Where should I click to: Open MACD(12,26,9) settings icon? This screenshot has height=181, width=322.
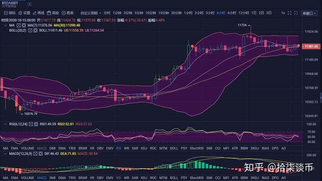[x=35, y=153]
